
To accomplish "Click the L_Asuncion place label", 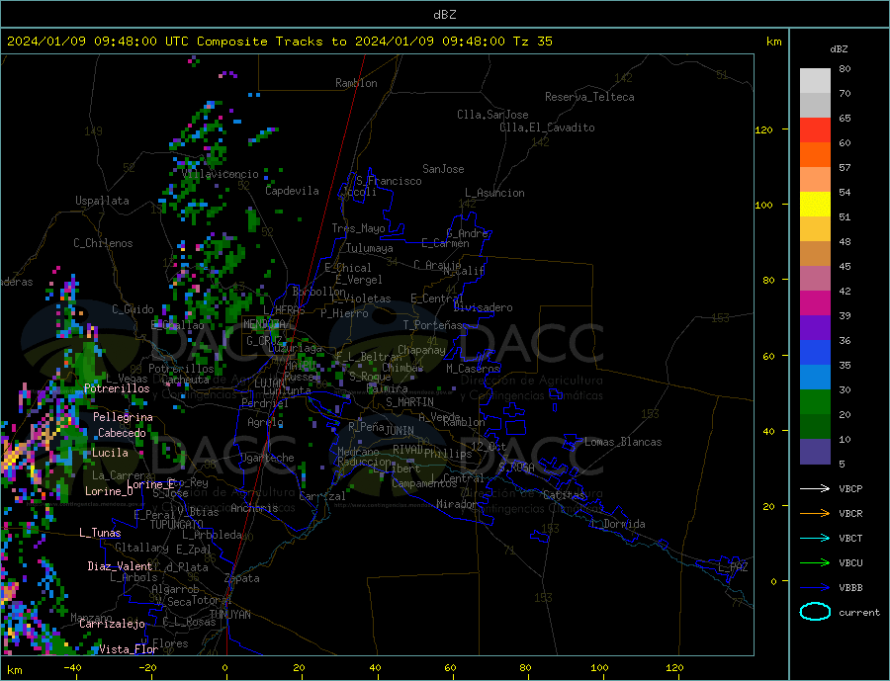I will [494, 193].
